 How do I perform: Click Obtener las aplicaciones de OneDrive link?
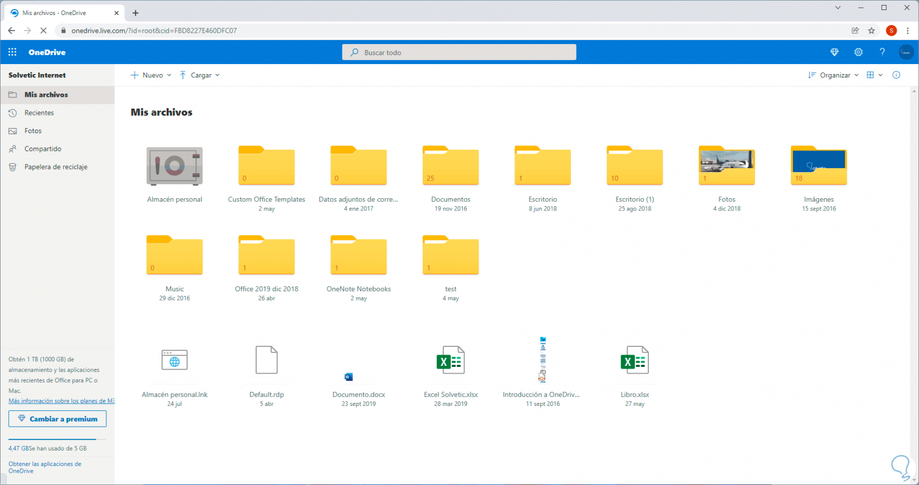click(45, 467)
